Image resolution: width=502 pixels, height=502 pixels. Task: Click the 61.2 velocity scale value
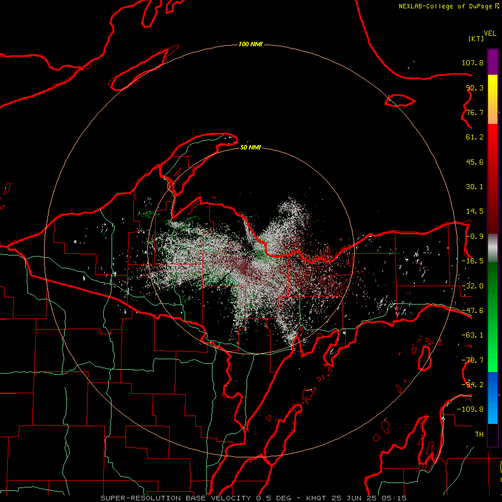(475, 137)
